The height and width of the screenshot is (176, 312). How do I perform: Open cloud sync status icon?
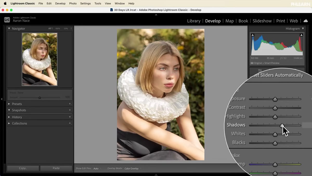pos(306,21)
